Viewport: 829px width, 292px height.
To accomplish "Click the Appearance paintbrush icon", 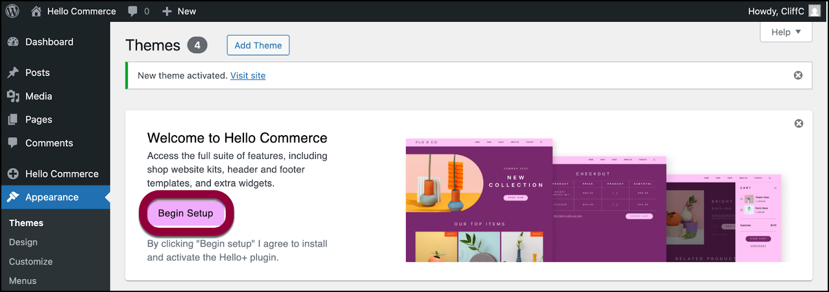I will coord(13,197).
